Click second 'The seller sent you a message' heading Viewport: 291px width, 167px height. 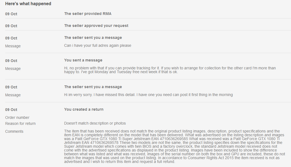point(93,87)
